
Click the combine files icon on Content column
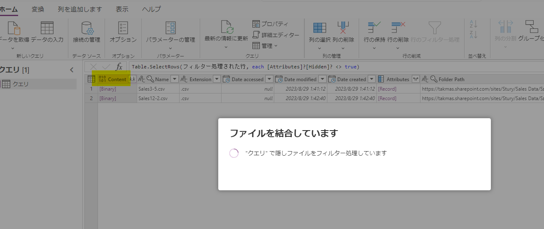(132, 79)
